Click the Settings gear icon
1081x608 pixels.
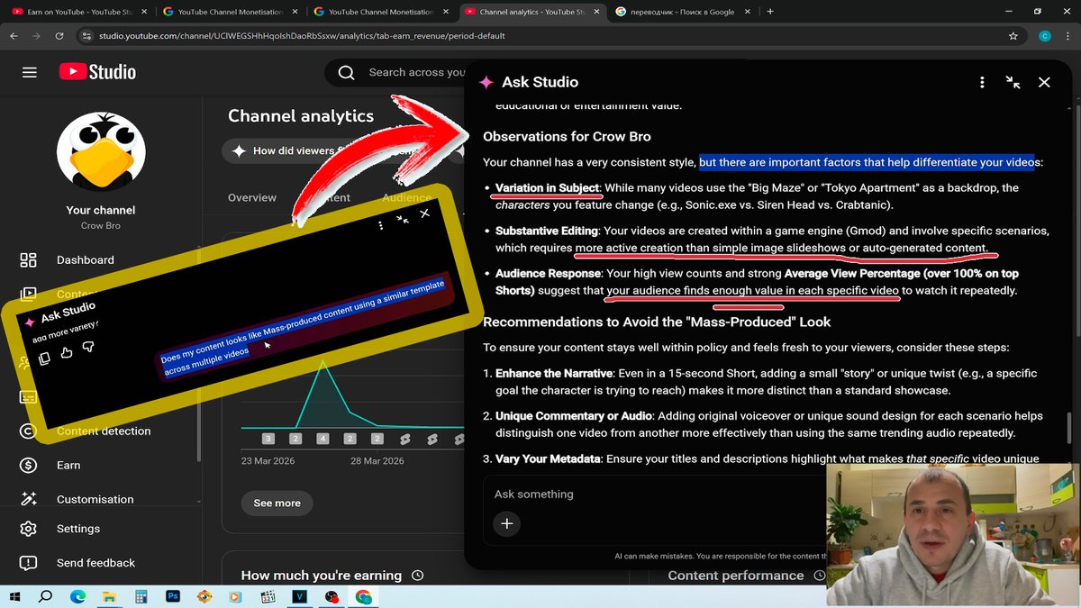tap(29, 529)
